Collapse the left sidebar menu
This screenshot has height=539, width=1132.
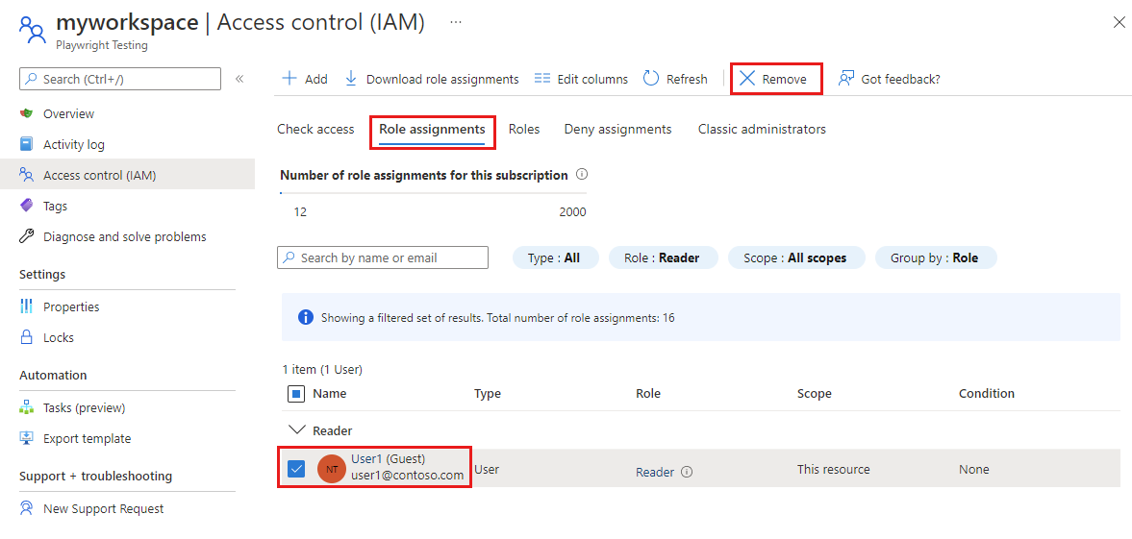click(239, 79)
